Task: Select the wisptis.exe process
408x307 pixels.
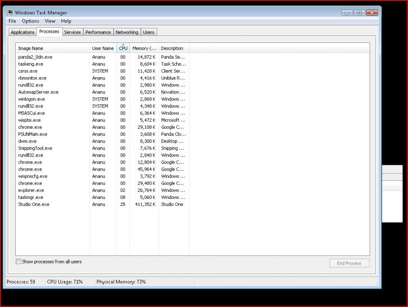Action: (102, 120)
